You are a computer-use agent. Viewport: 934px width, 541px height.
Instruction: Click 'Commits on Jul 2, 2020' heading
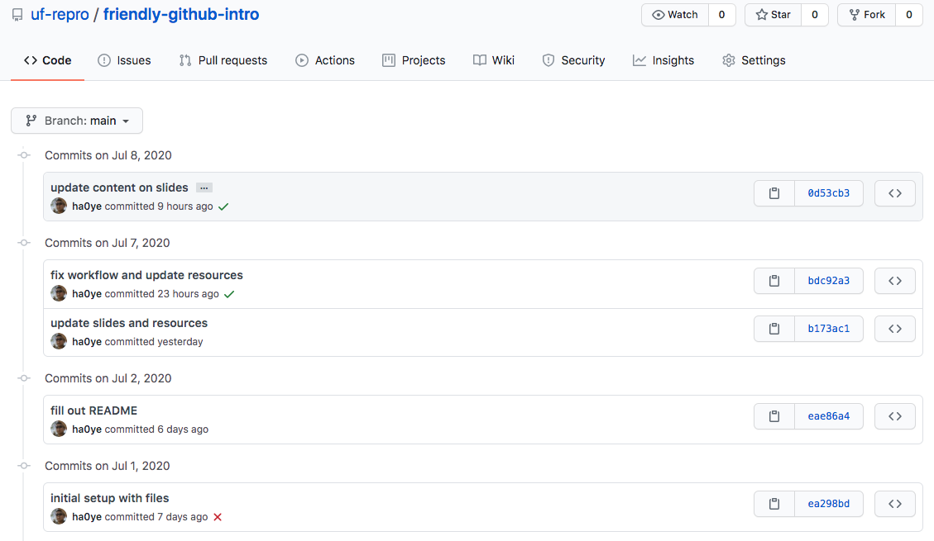click(108, 378)
